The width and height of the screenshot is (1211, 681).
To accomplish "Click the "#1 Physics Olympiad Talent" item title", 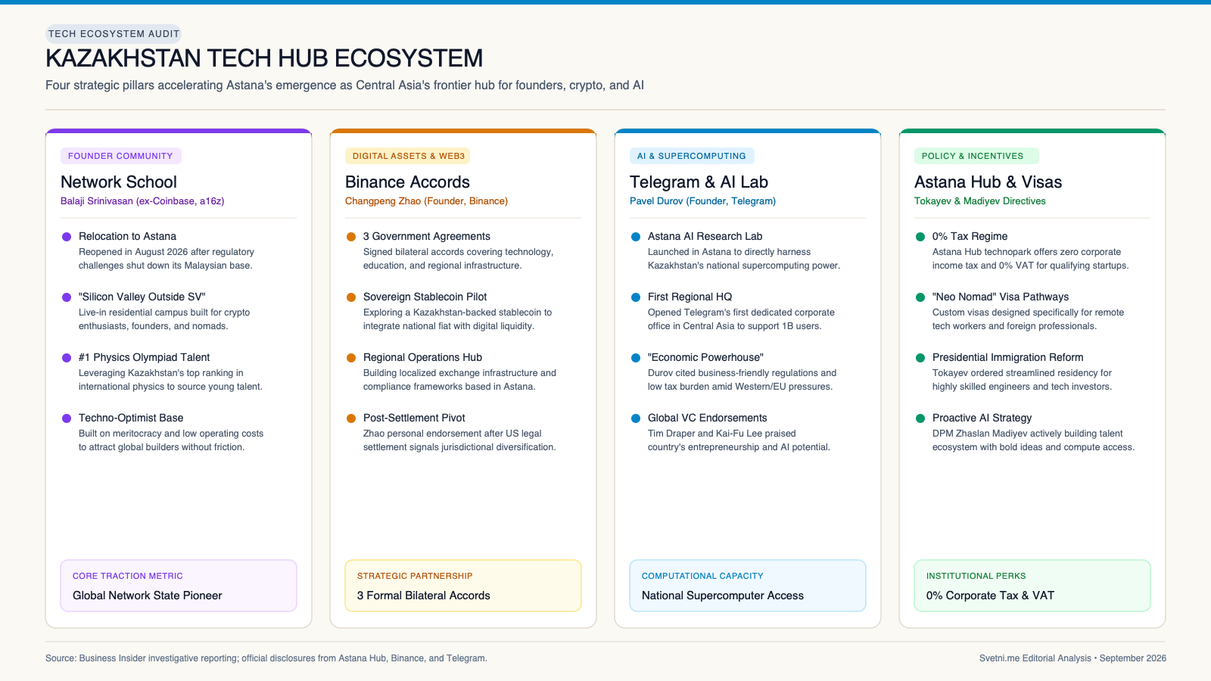I will pyautogui.click(x=144, y=358).
